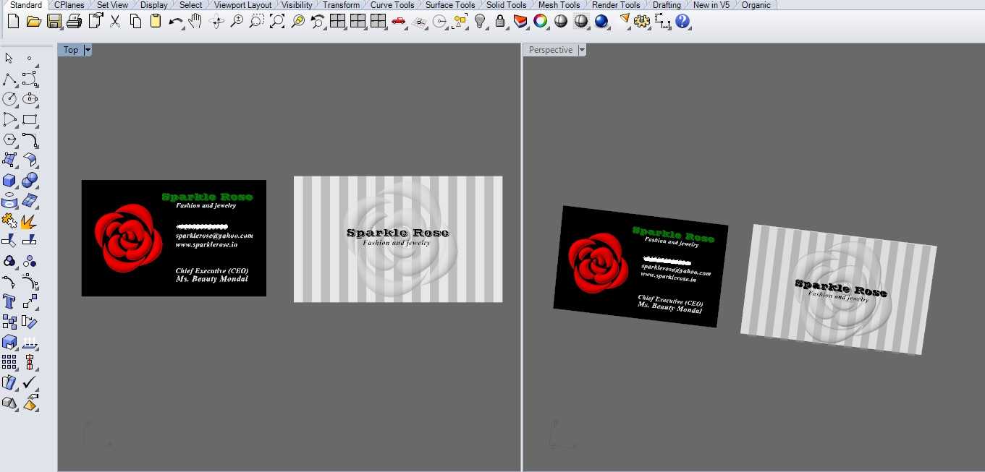Switch to the Mesh Tools tab
This screenshot has height=472, width=985.
pyautogui.click(x=559, y=5)
